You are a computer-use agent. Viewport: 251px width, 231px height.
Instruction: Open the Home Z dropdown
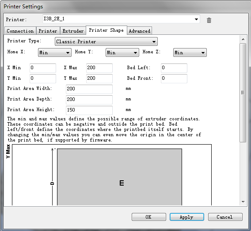pos(190,52)
